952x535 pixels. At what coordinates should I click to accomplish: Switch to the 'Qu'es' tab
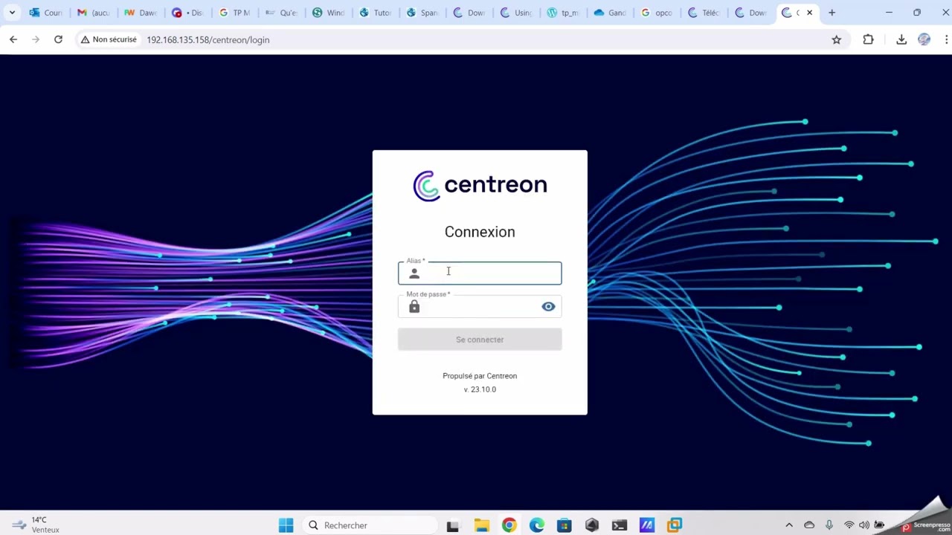tap(281, 13)
